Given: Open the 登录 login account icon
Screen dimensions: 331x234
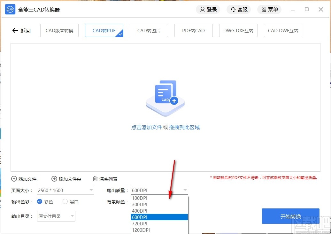Looking at the screenshot, I should [203, 9].
